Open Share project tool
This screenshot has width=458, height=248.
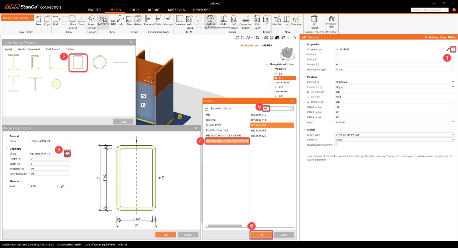click(73, 22)
